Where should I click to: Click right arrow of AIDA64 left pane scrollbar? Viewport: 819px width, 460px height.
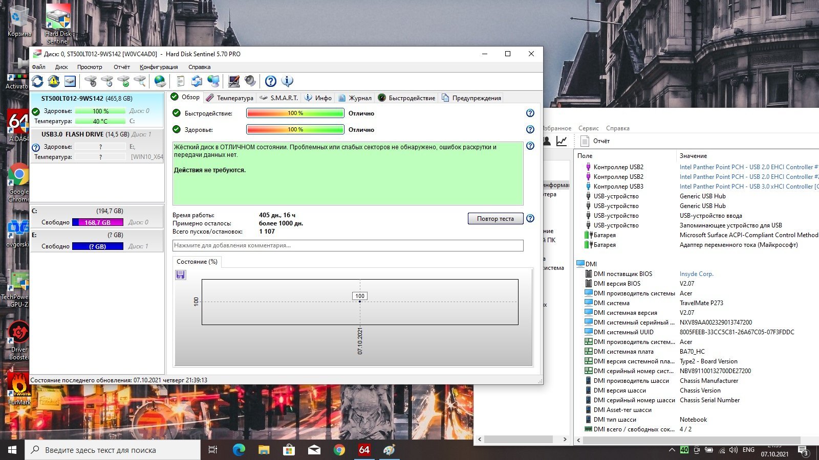(565, 440)
